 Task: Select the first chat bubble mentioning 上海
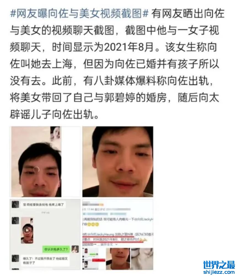[44, 205]
